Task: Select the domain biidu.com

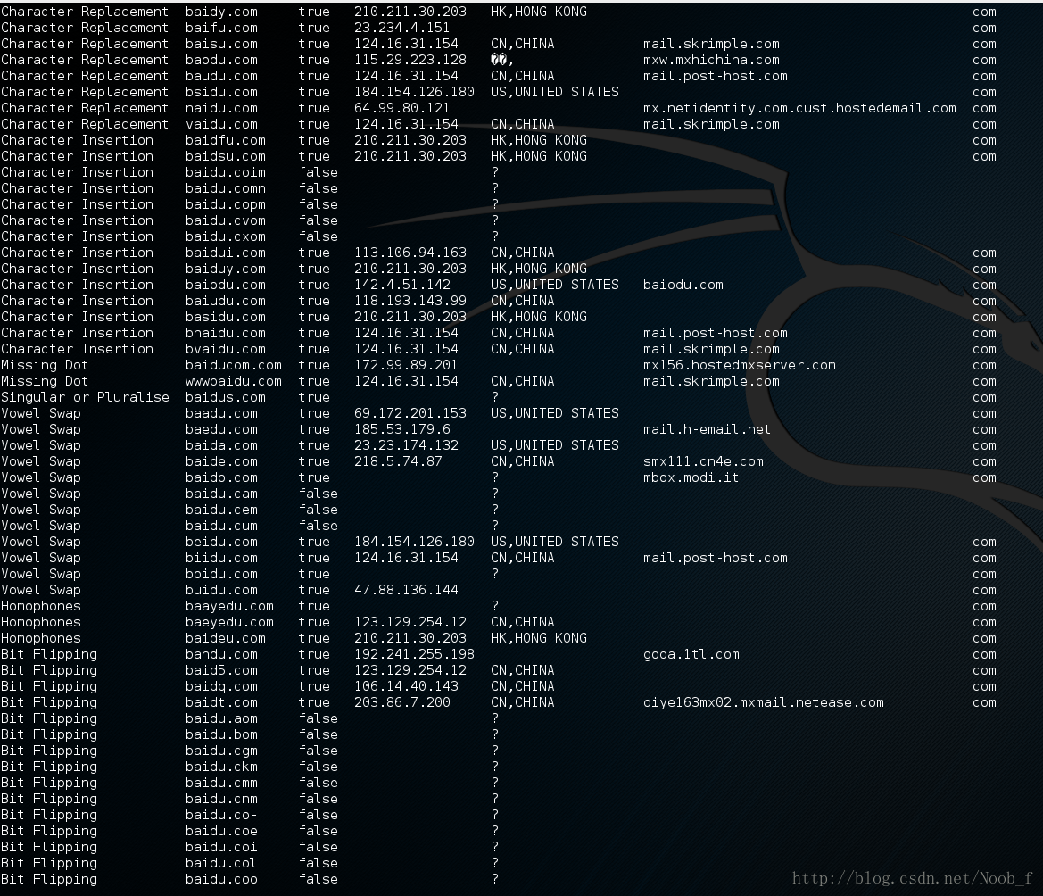Action: click(221, 558)
